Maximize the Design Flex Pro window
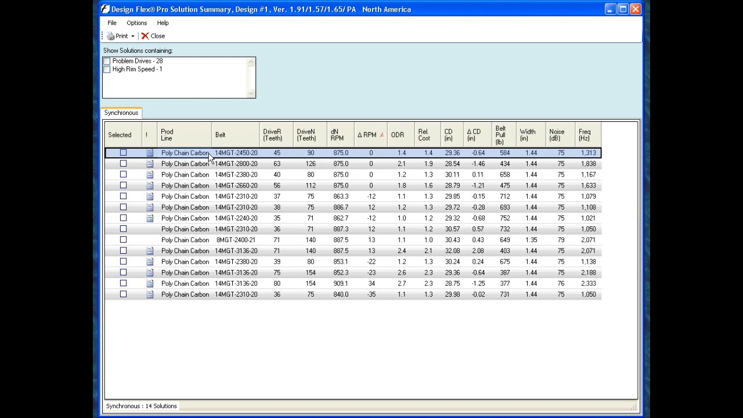This screenshot has height=418, width=743. pyautogui.click(x=623, y=9)
